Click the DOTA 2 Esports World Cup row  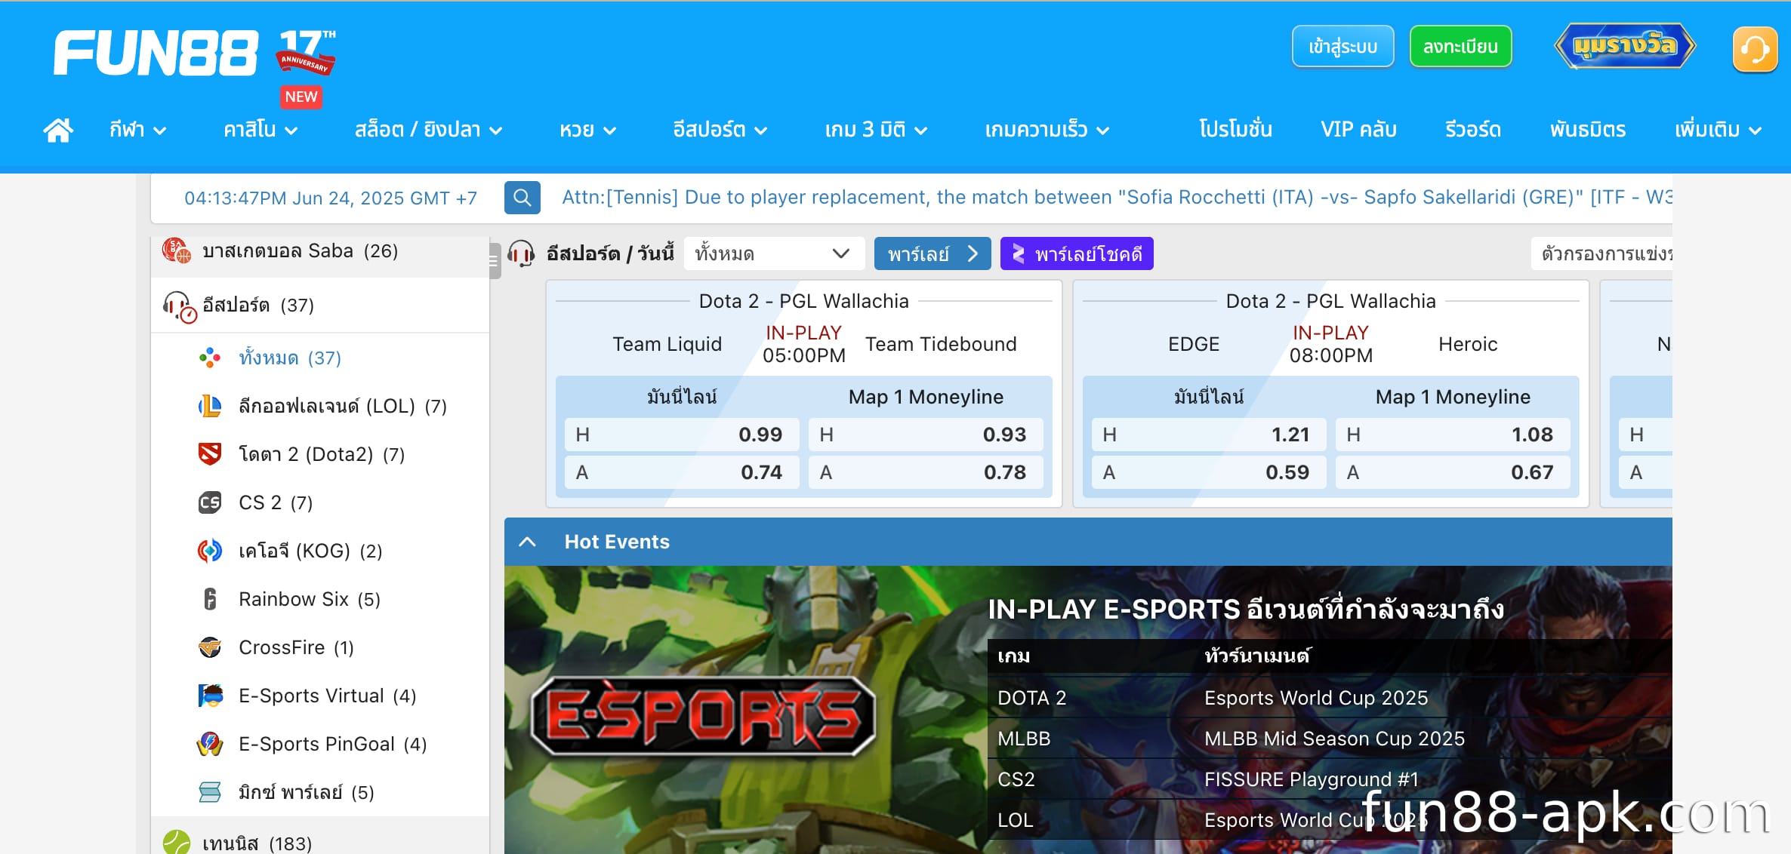coord(1330,698)
